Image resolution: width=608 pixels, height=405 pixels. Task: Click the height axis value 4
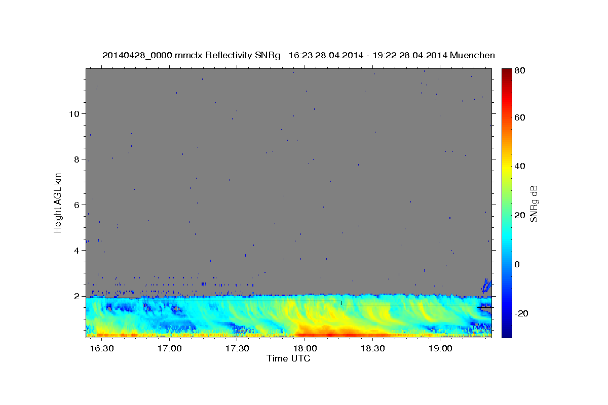pyautogui.click(x=77, y=250)
